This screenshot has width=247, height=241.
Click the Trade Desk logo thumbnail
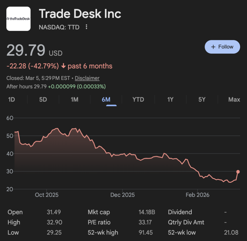18,19
